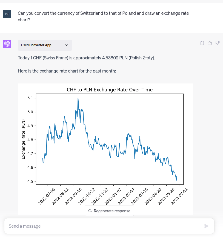Image resolution: width=223 pixels, height=237 pixels.
Task: Give the response a thumbs up
Action: click(210, 43)
